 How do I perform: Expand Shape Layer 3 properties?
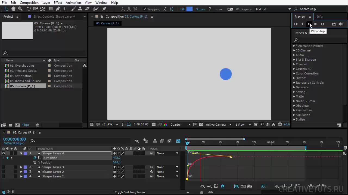click(x=21, y=167)
